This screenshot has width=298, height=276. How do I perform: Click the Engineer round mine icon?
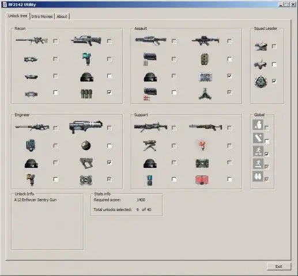pos(86,145)
